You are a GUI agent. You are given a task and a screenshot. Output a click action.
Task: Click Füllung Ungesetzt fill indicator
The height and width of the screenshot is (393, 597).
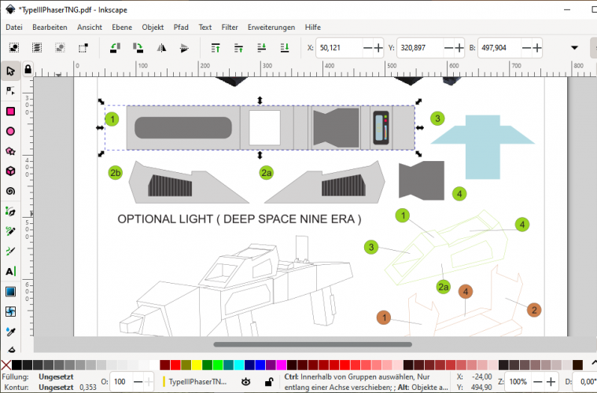click(56, 377)
